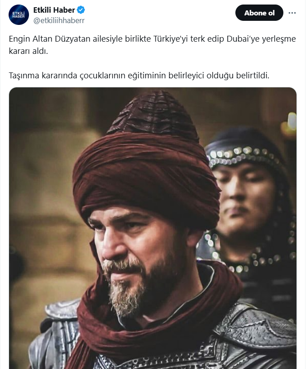The image size is (306, 369).
Task: Click the leather cap top above turban
Action: 153,115
